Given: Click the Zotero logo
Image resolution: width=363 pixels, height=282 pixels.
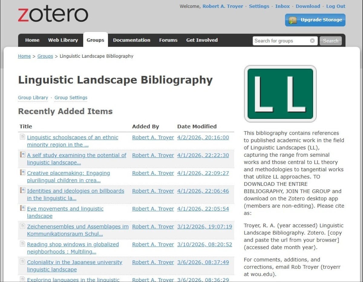Looking at the screenshot, I should tap(53, 13).
